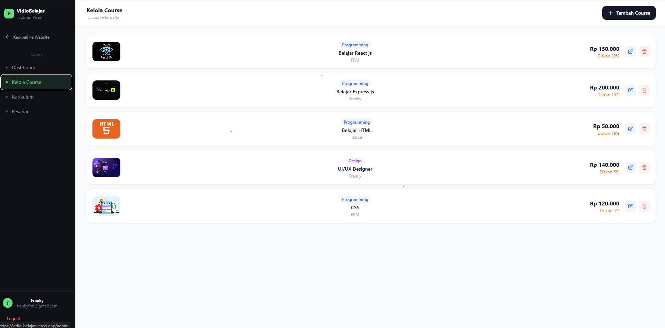This screenshot has height=328, width=665.
Task: Click the HTML5 orange thumbnail
Action: (x=106, y=129)
